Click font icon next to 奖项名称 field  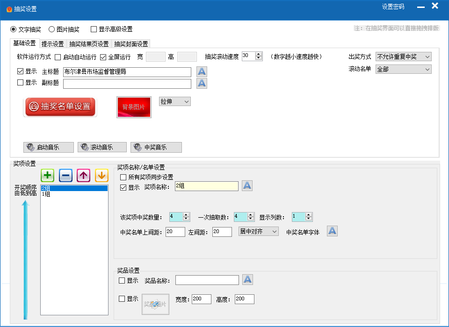tap(247, 186)
